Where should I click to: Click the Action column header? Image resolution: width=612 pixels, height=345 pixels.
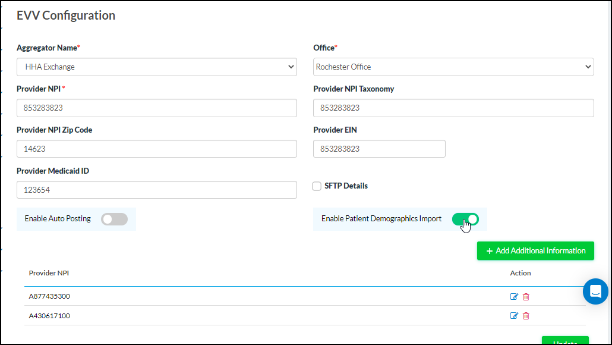pos(520,273)
